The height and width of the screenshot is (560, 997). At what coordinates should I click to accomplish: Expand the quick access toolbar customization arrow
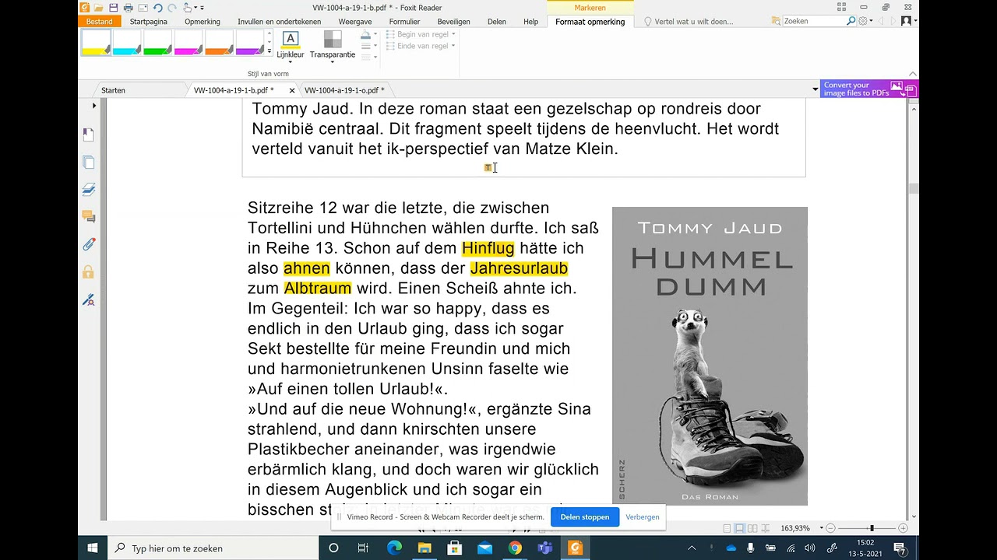(203, 8)
